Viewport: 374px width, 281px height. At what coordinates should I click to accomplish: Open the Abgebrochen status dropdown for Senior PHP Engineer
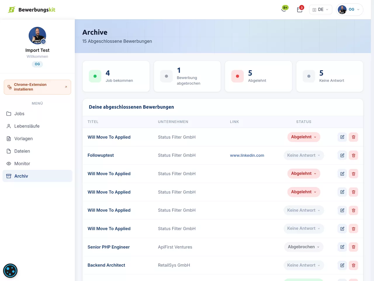pos(304,247)
